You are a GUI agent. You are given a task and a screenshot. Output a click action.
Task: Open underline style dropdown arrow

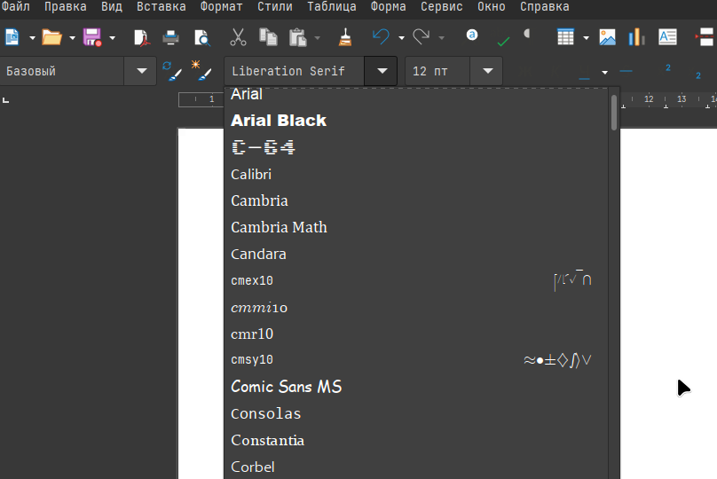pyautogui.click(x=604, y=72)
